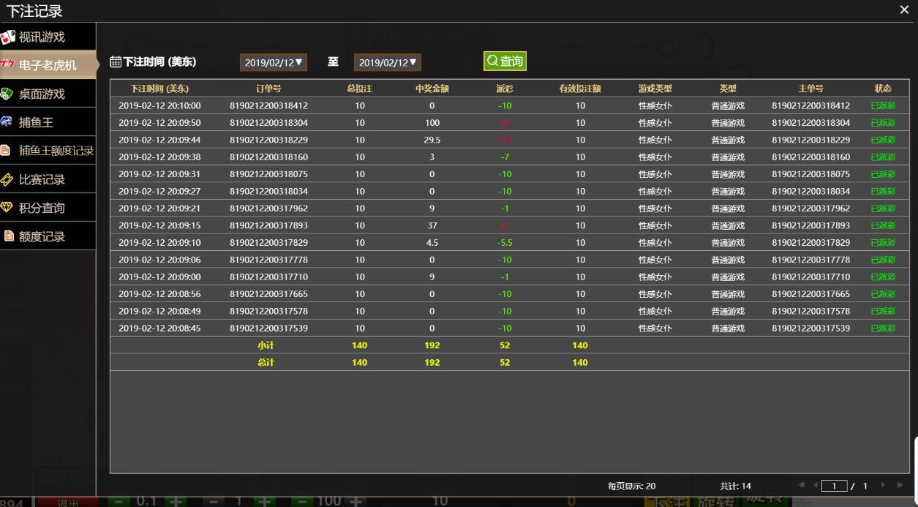Click the 主单号 value 8190212200317962
The image size is (918, 507).
point(810,209)
